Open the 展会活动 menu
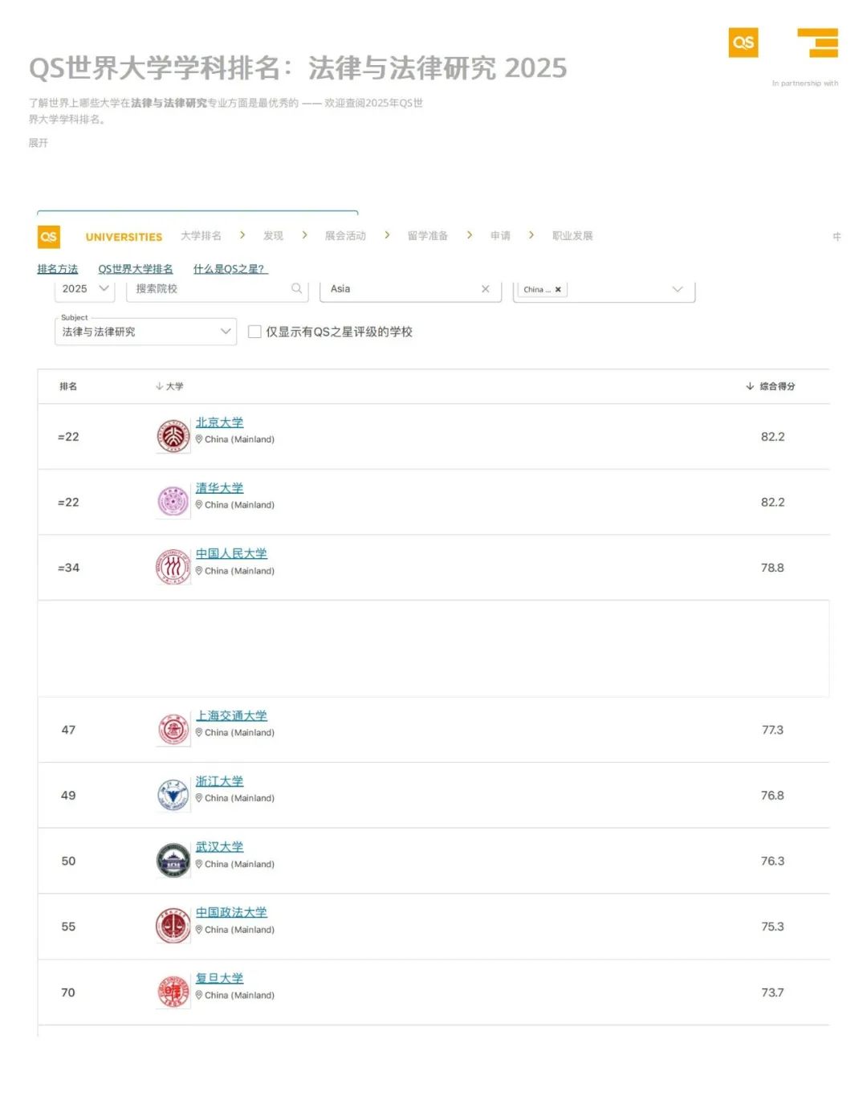867x1096 pixels. click(x=345, y=236)
